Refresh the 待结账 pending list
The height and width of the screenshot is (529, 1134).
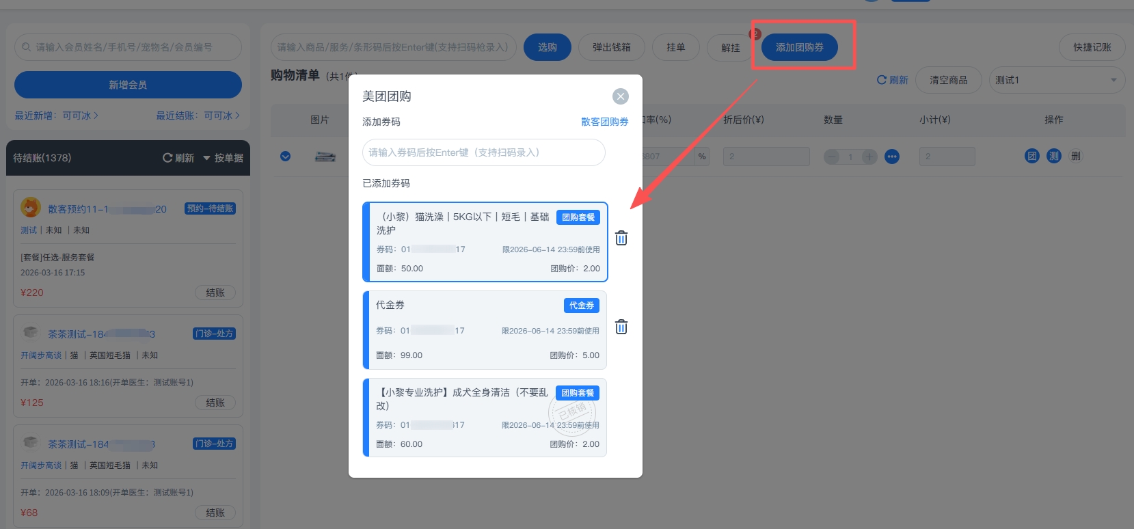click(x=178, y=158)
